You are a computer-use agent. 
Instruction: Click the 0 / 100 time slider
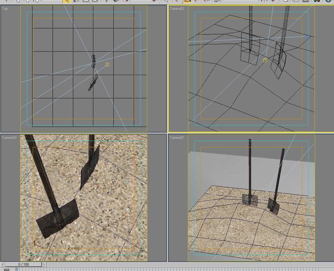pos(23,265)
